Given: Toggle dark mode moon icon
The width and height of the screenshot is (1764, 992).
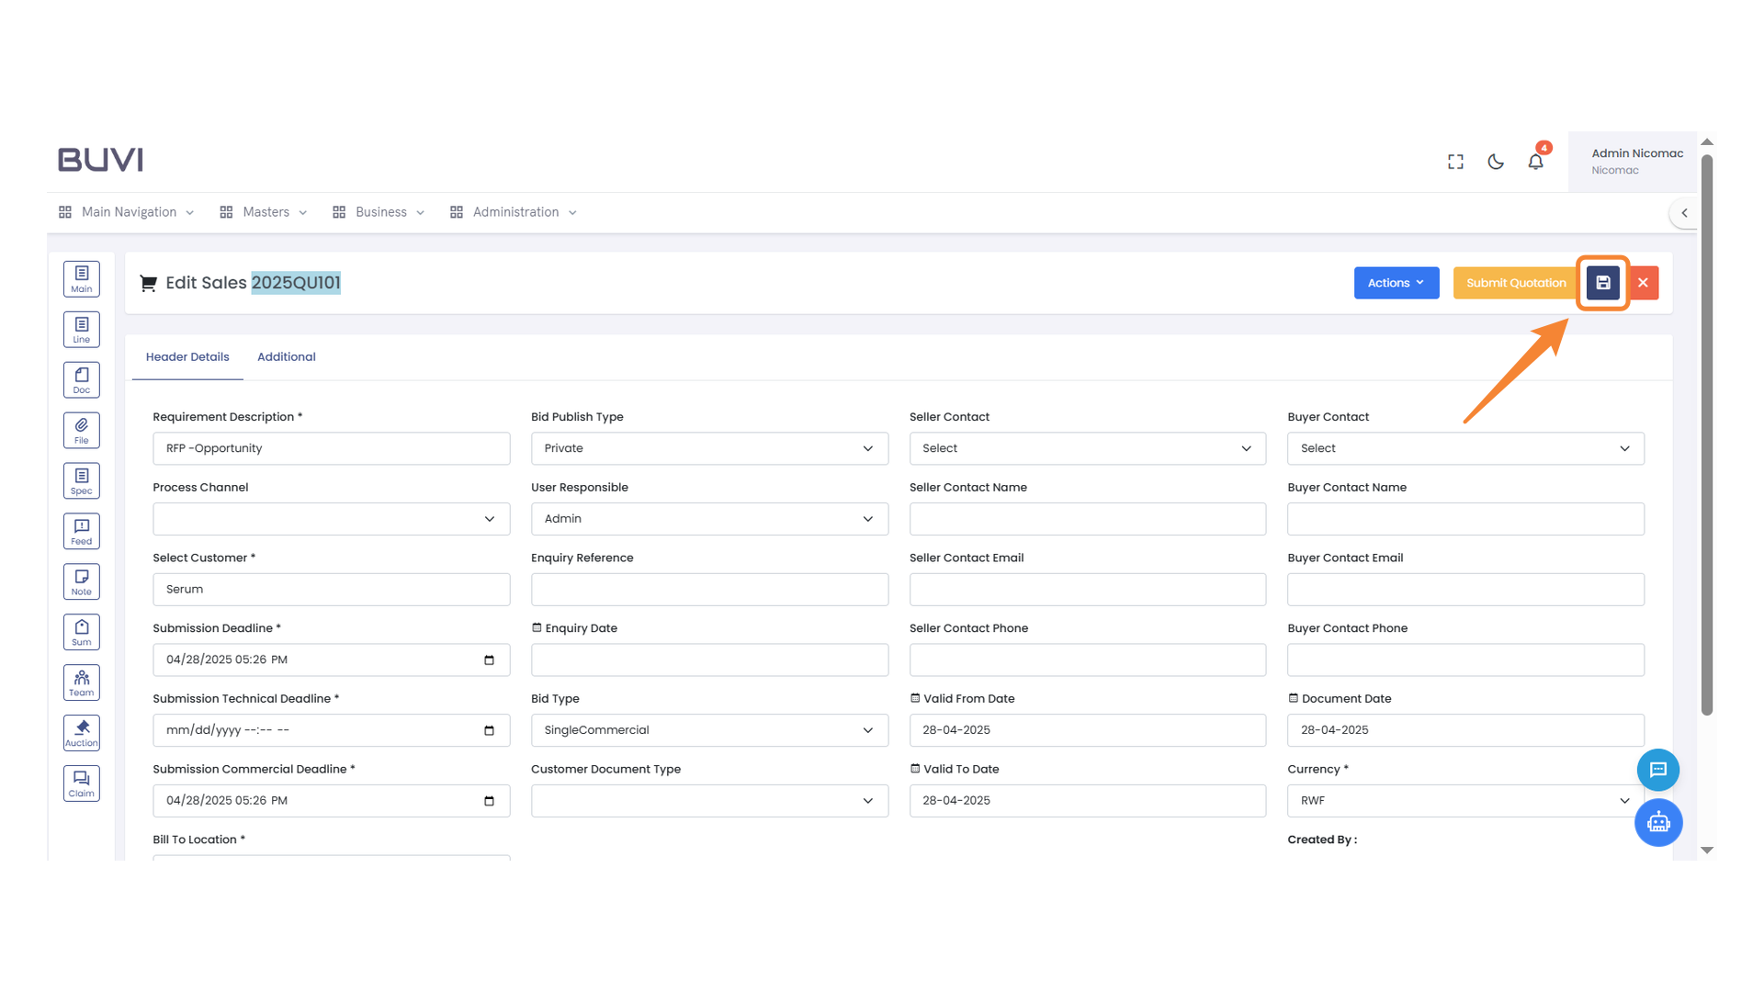Looking at the screenshot, I should coord(1496,162).
